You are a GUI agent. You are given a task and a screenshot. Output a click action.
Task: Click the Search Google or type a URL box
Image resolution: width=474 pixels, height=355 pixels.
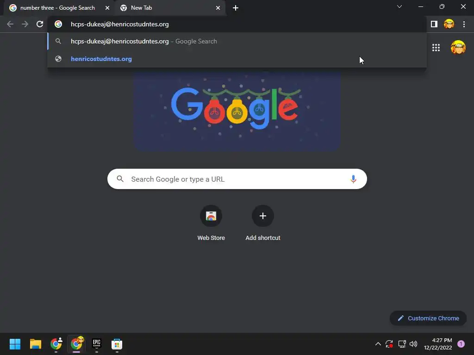click(237, 179)
